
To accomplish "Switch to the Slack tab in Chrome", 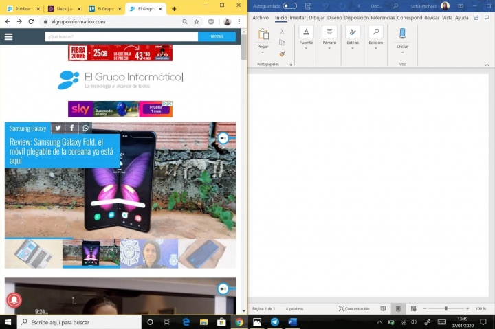I will [65, 9].
